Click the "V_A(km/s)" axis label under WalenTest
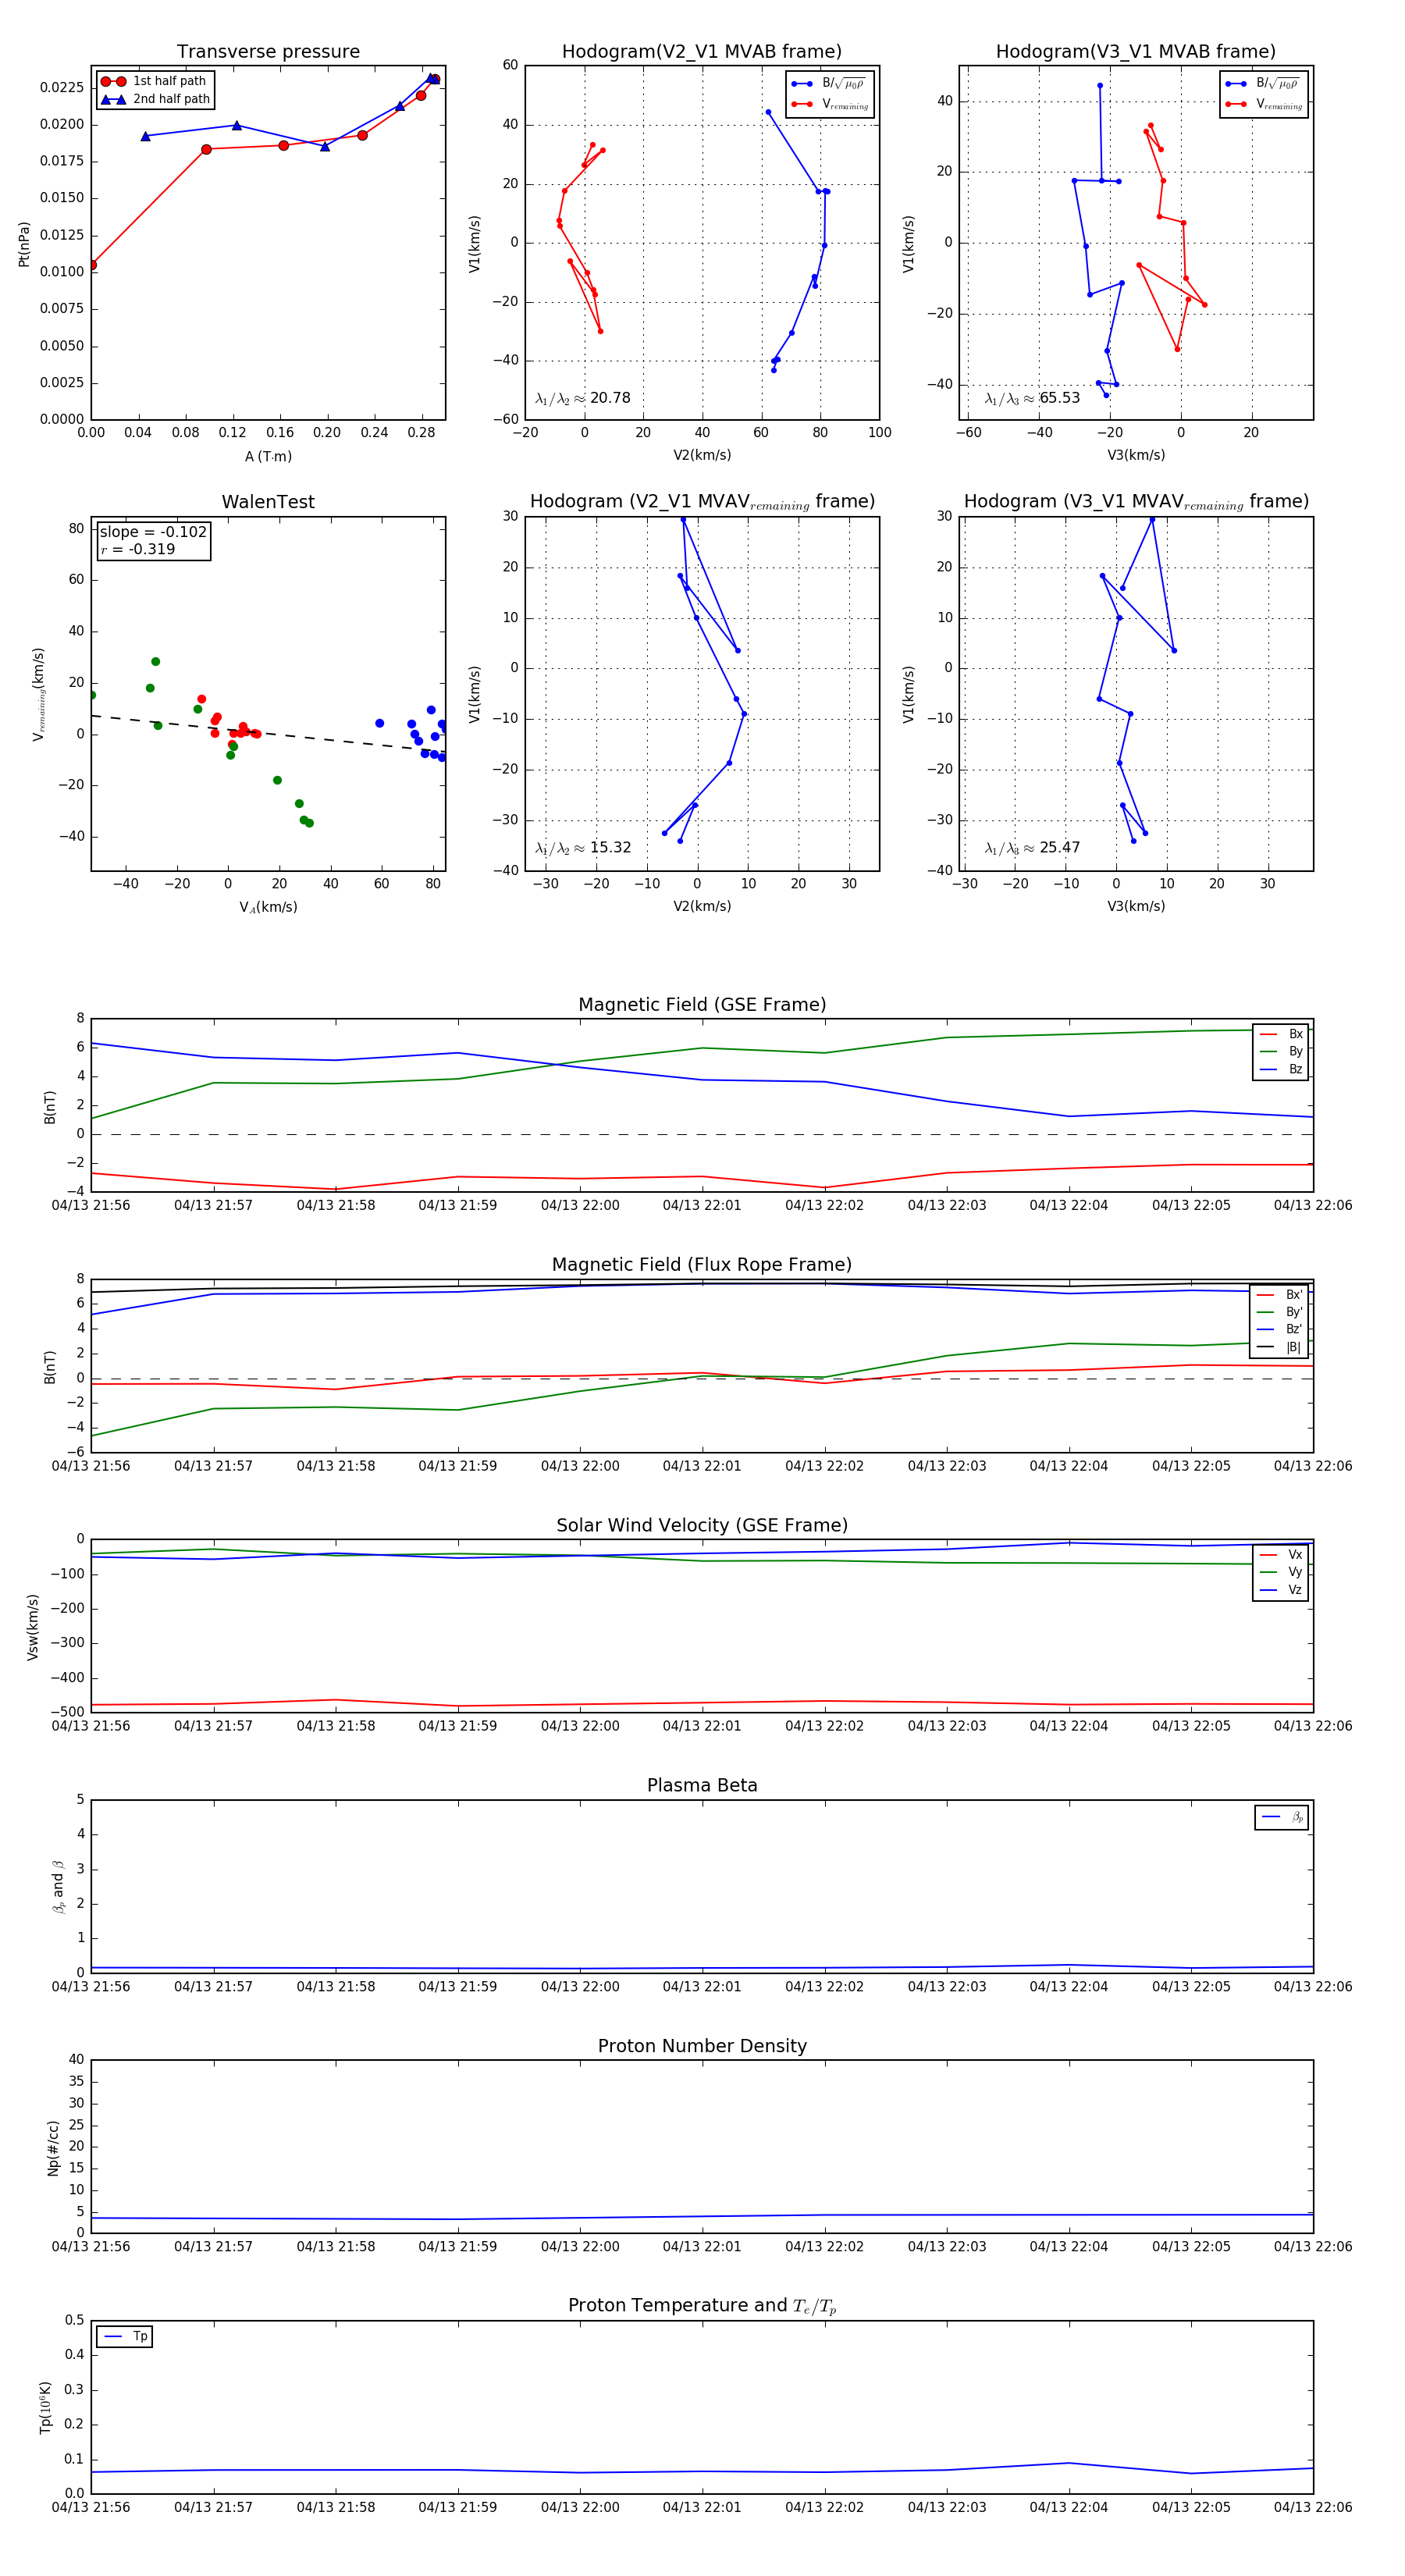The width and height of the screenshot is (1405, 2576). click(268, 907)
